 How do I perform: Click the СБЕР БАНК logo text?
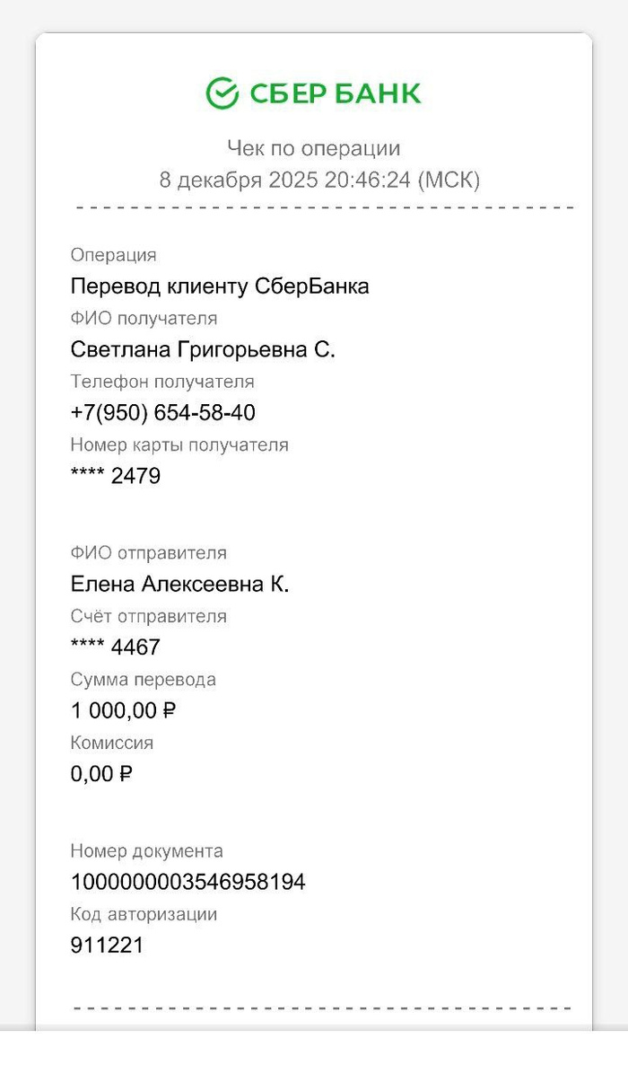coord(335,93)
